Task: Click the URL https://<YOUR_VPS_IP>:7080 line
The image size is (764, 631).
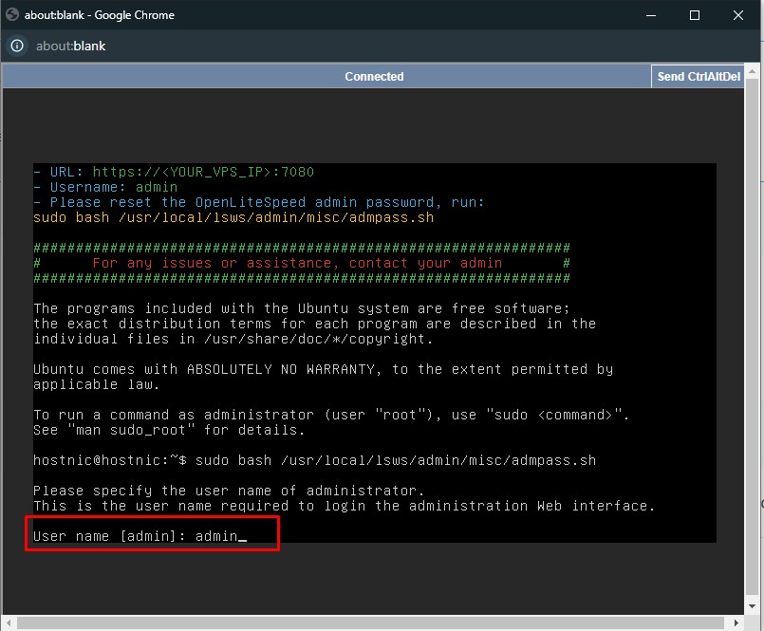Action: coord(173,172)
